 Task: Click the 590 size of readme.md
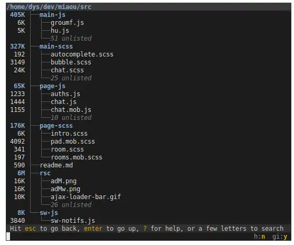[20, 165]
